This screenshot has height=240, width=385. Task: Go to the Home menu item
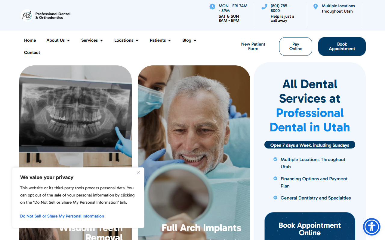coord(30,40)
